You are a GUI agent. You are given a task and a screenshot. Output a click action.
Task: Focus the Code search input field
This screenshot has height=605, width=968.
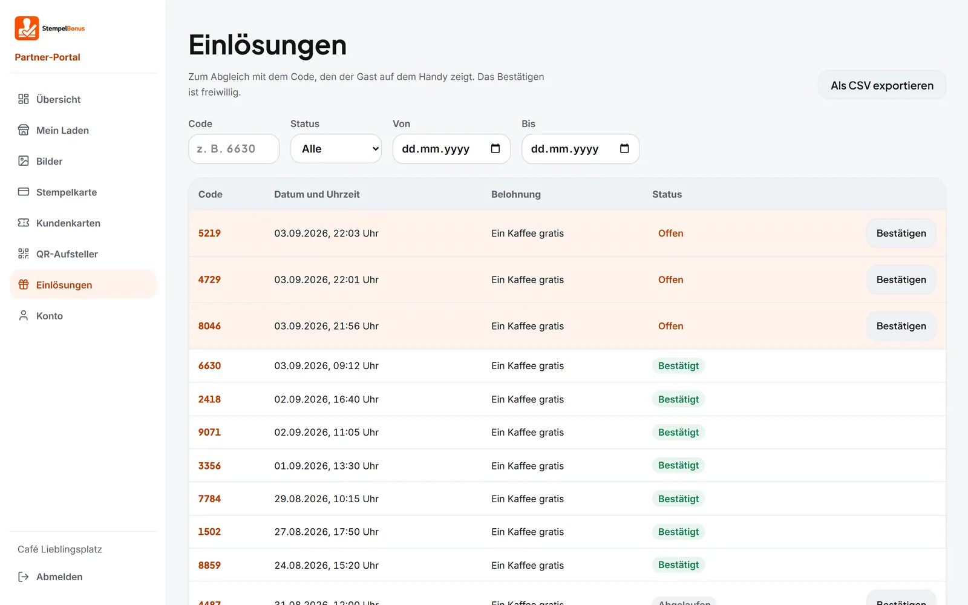click(234, 149)
